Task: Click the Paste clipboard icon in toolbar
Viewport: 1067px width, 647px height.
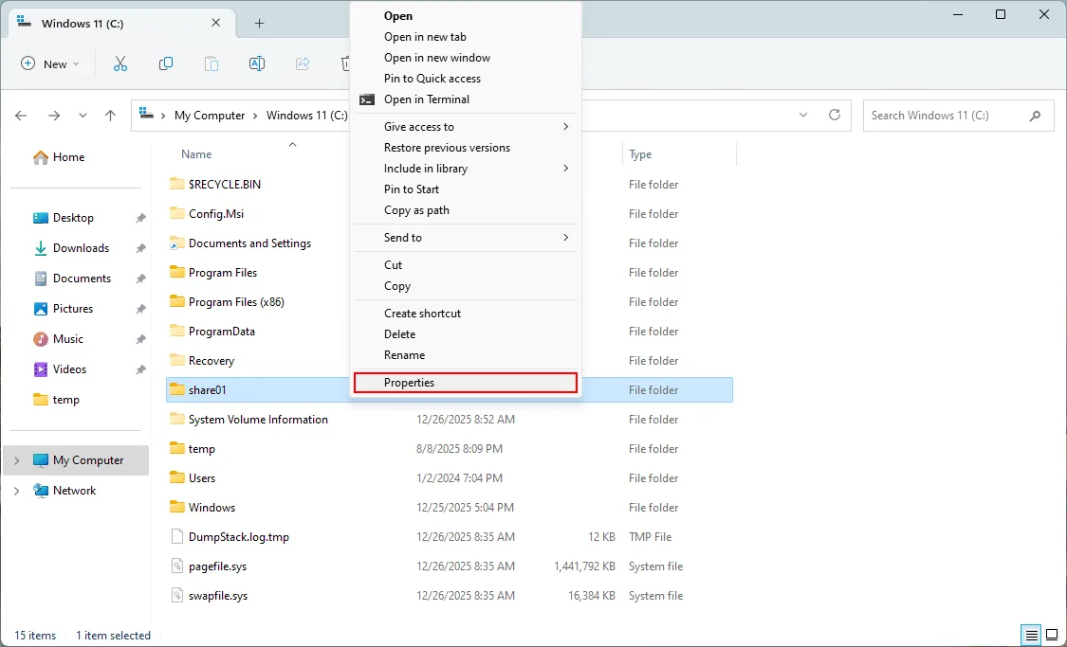Action: point(211,63)
